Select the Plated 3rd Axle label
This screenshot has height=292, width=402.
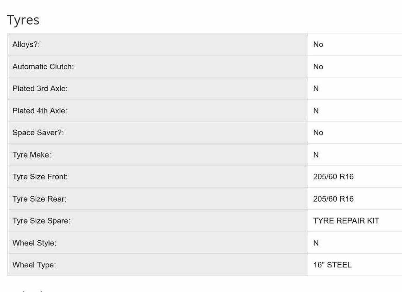point(40,88)
